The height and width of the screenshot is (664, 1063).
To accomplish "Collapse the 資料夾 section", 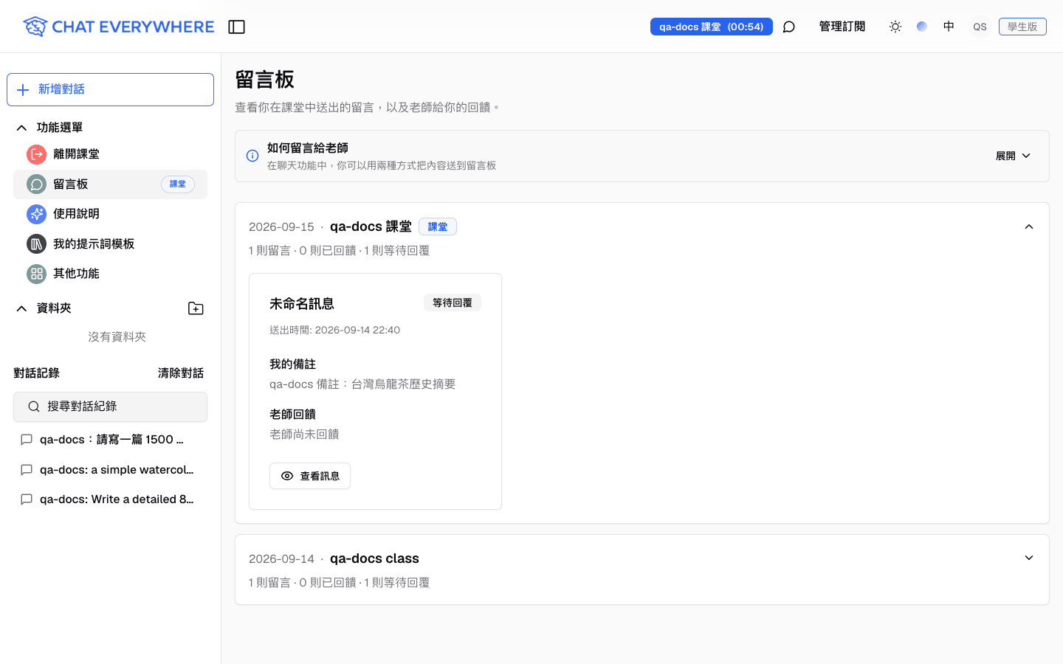I will (x=21, y=308).
